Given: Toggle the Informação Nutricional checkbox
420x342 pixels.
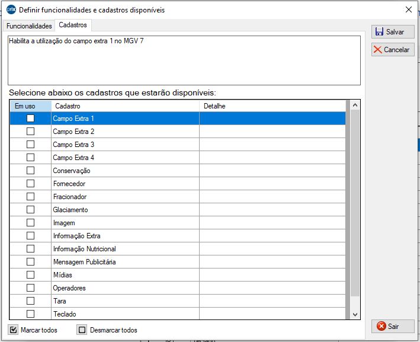Looking at the screenshot, I should click(30, 249).
